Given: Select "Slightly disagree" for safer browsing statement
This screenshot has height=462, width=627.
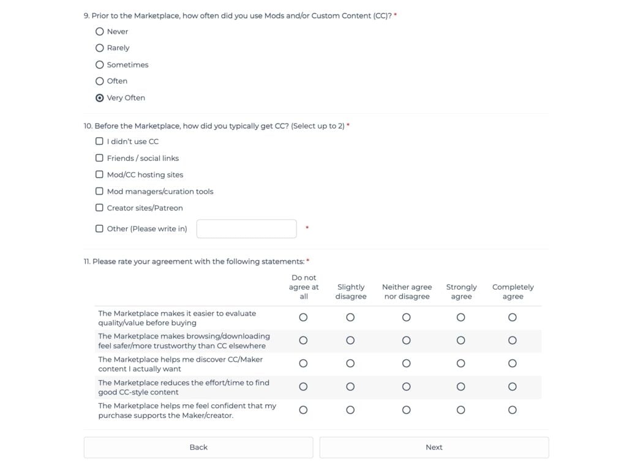Looking at the screenshot, I should 350,340.
